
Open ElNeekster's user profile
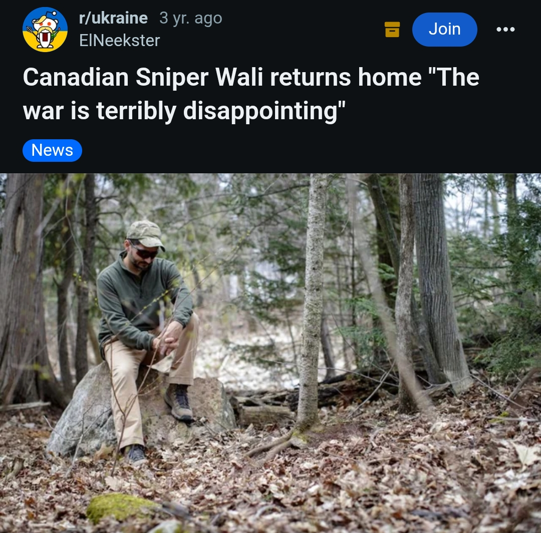119,41
